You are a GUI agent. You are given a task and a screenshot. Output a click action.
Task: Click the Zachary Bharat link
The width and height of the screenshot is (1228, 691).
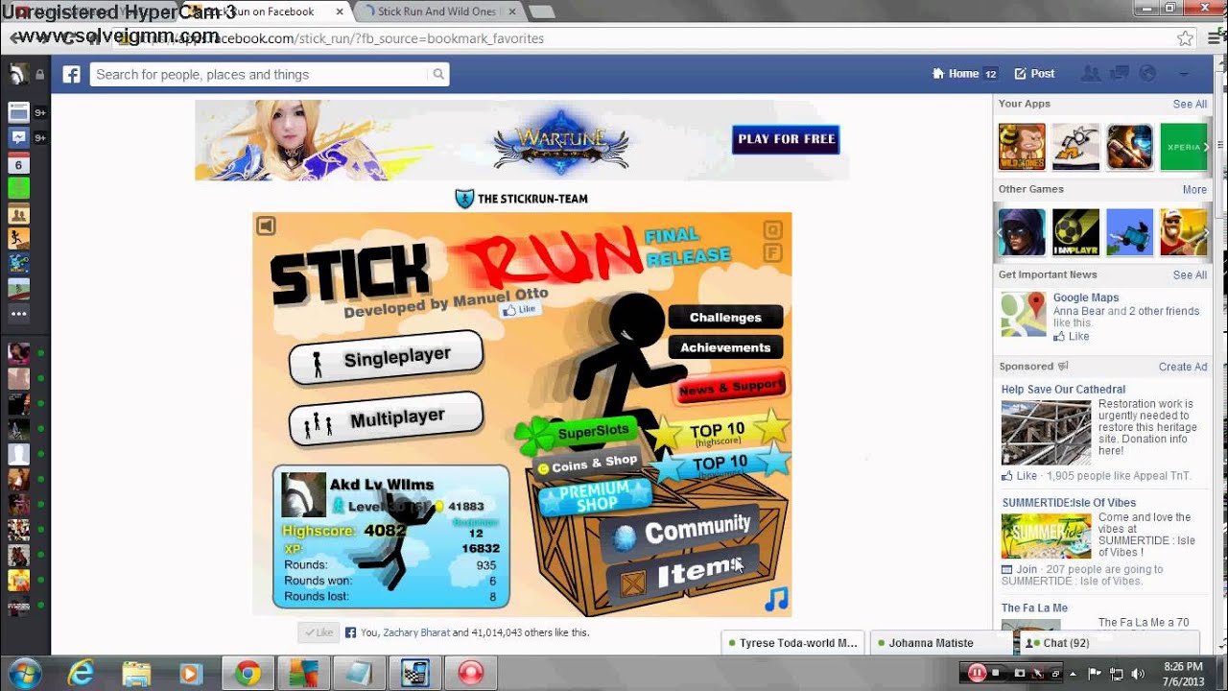(x=414, y=632)
